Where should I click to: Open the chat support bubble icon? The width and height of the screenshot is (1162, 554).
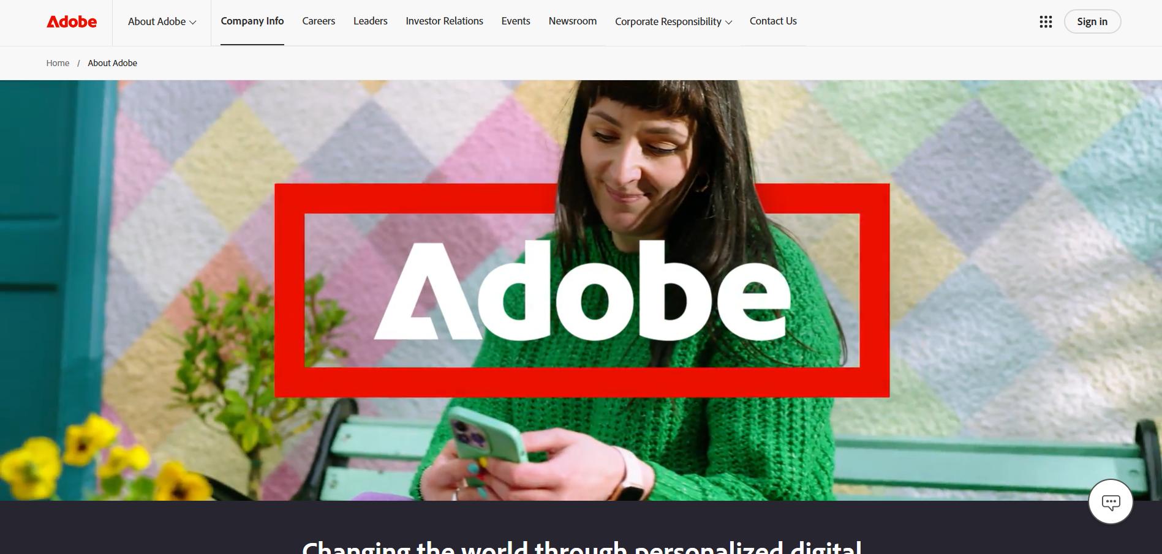pyautogui.click(x=1111, y=502)
